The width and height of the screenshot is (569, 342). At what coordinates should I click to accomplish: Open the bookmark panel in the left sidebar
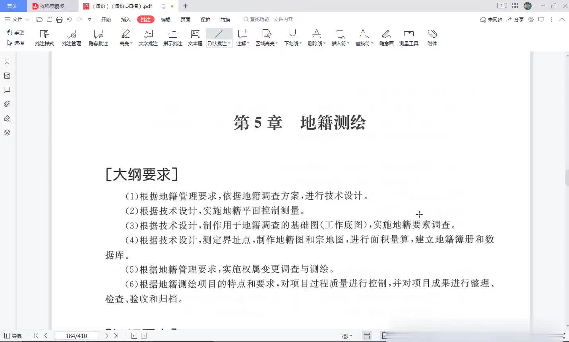coord(7,61)
